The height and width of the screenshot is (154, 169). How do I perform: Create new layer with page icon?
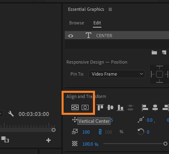click(164, 52)
